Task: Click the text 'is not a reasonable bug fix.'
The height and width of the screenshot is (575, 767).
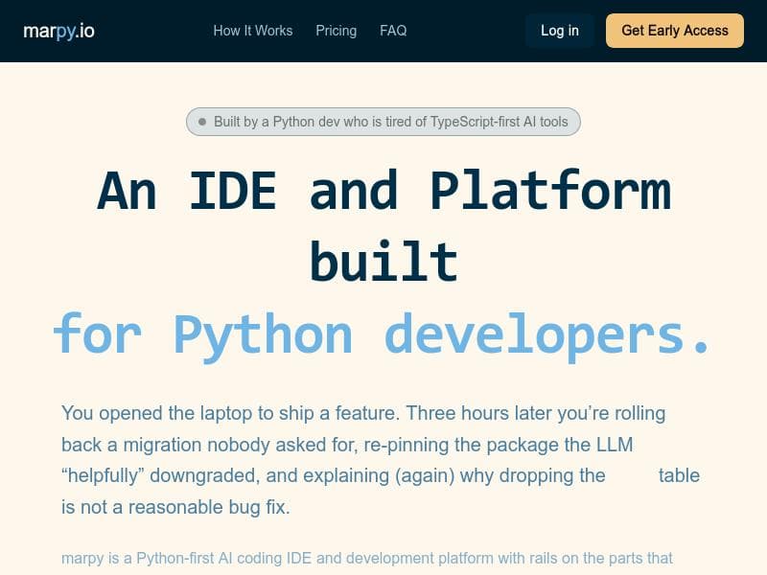Action: 175,507
